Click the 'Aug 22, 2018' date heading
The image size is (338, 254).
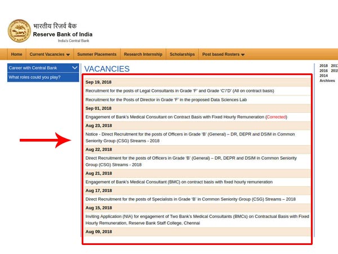[x=99, y=150]
